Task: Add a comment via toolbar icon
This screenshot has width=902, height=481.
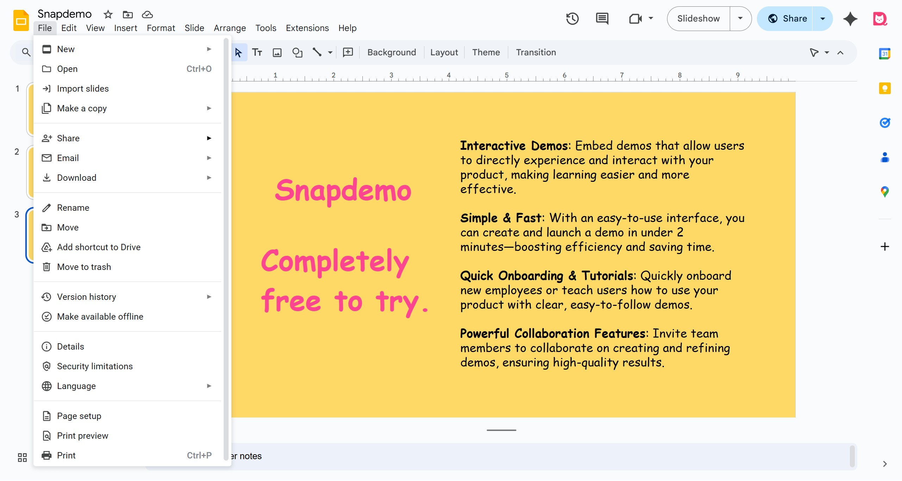Action: (348, 53)
